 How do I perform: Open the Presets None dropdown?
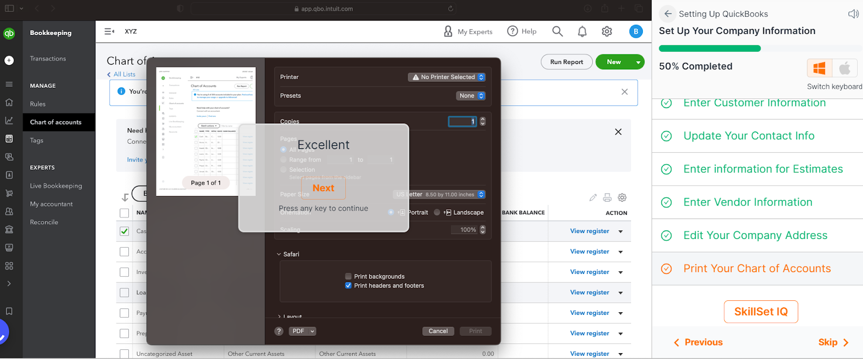(471, 96)
